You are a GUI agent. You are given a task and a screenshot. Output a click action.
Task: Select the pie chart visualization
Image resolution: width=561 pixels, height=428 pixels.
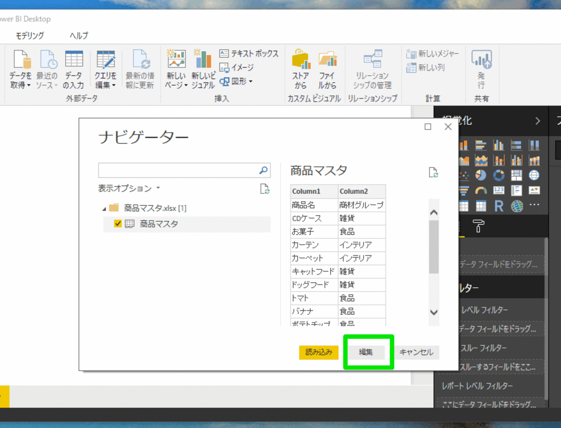(481, 175)
